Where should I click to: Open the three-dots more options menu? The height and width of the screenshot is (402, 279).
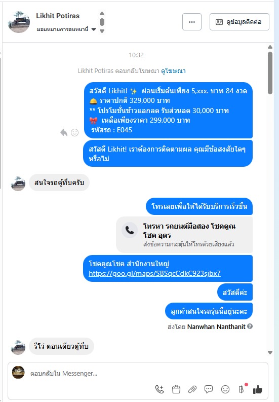point(192,22)
